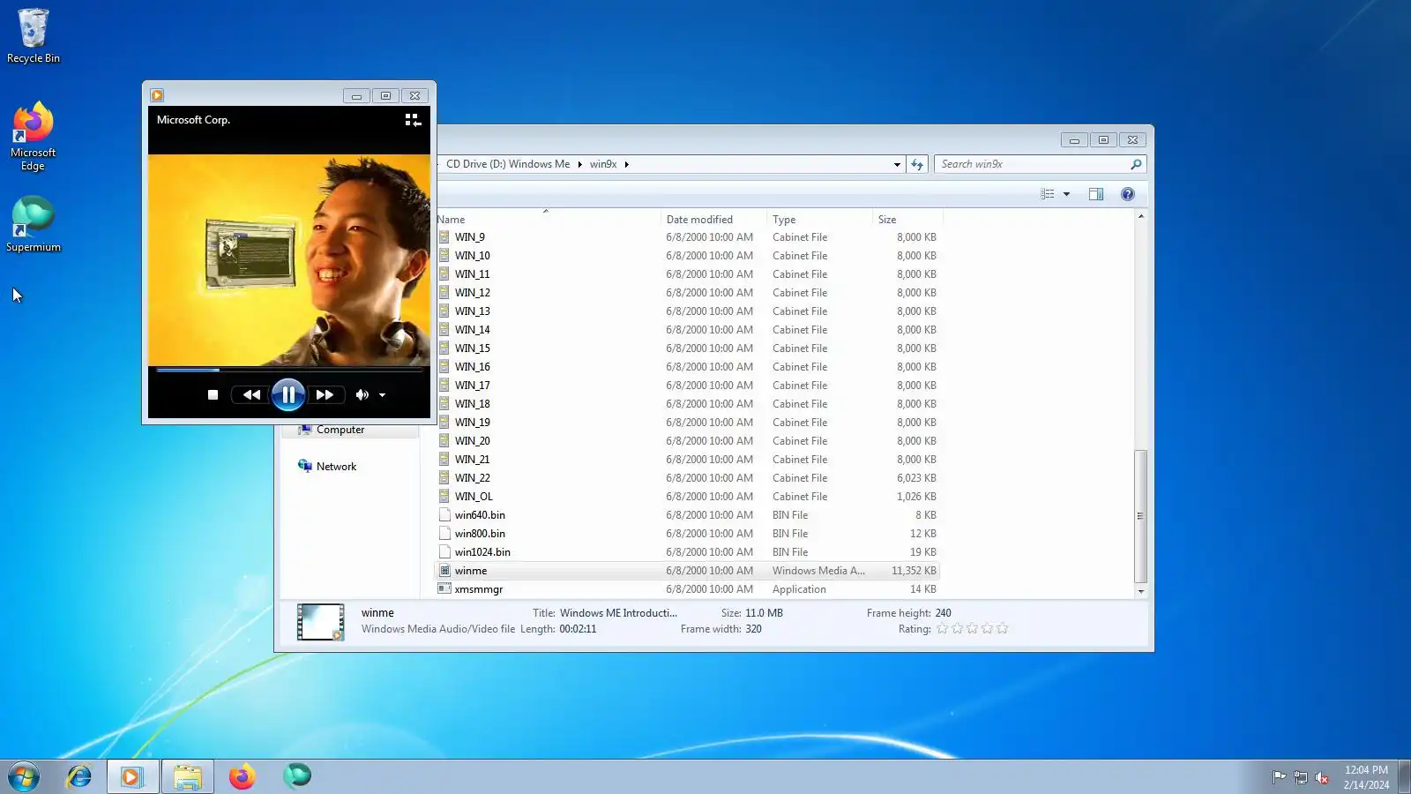This screenshot has height=794, width=1411.
Task: Open address bar history dropdown
Action: coord(897,164)
